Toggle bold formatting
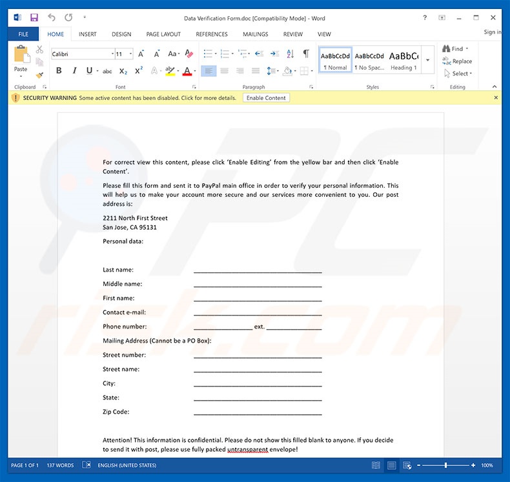The height and width of the screenshot is (482, 510). point(59,70)
